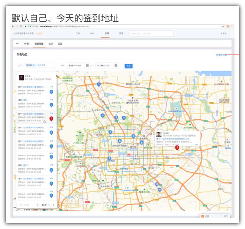Image resolution: width=245 pixels, height=229 pixels.
Task: Click the back arrow beside 外勤 tab
Action: pyautogui.click(x=17, y=44)
